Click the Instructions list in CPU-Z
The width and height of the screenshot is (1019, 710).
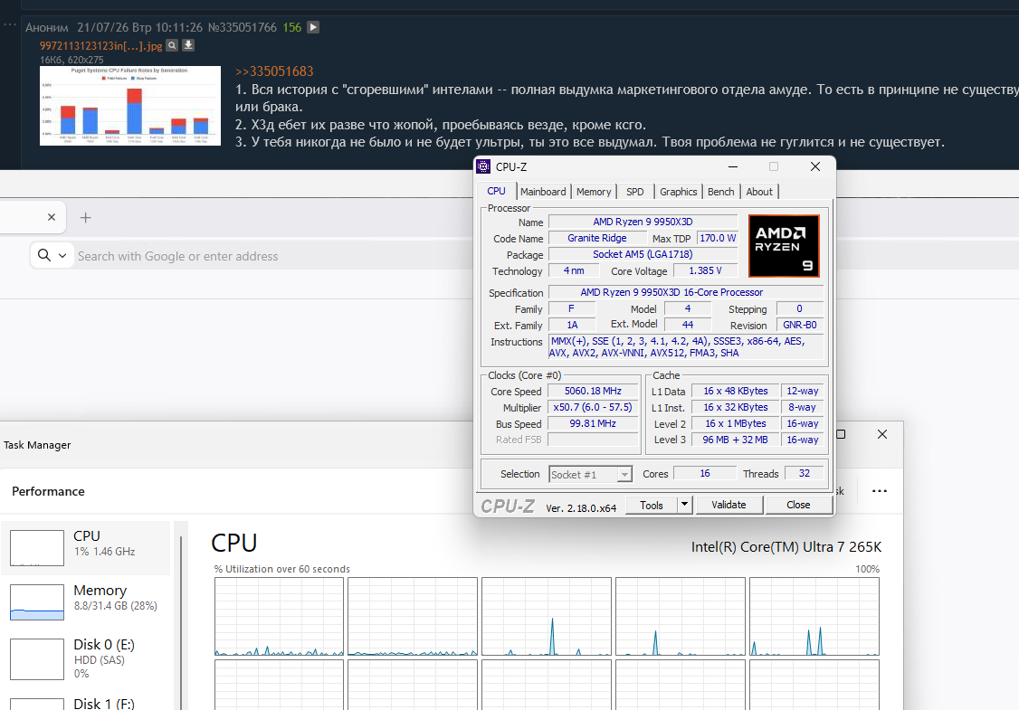[x=686, y=347]
